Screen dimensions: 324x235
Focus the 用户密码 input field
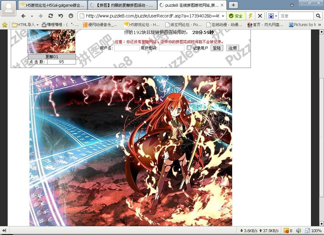(172, 48)
